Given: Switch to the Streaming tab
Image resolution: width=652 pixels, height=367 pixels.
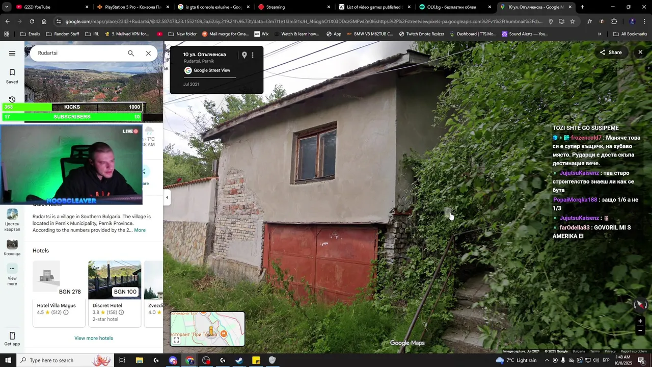Looking at the screenshot, I should coord(294,7).
